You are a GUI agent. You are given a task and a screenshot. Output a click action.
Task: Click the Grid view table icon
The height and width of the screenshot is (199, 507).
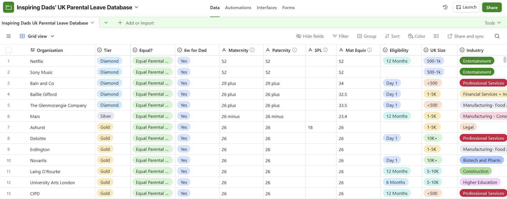click(x=22, y=36)
